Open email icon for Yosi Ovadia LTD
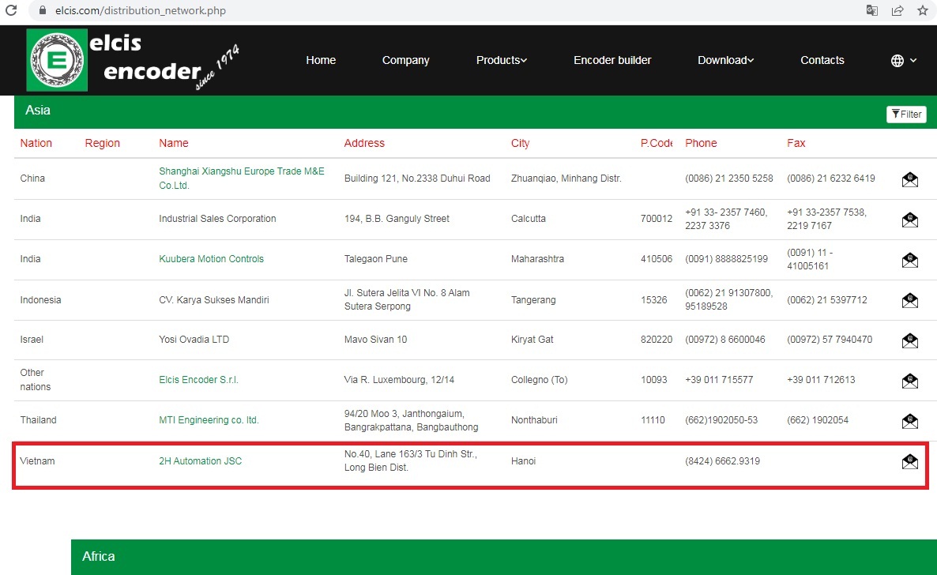Image resolution: width=937 pixels, height=575 pixels. (909, 340)
